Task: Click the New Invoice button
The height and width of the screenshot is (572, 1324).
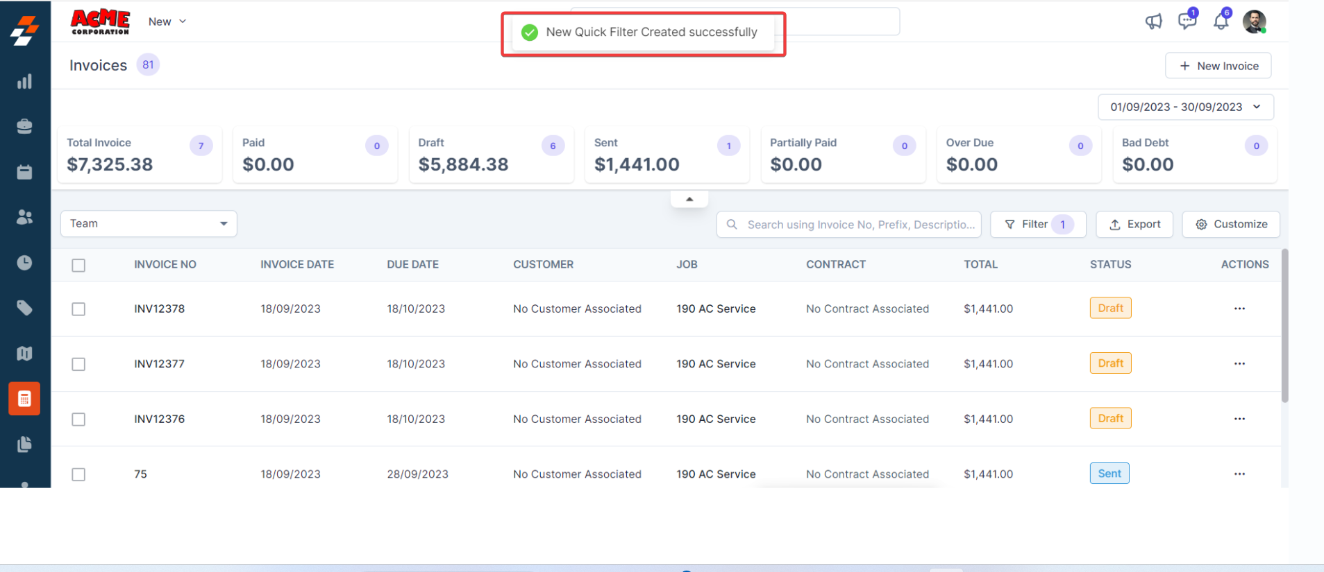Action: (x=1218, y=66)
